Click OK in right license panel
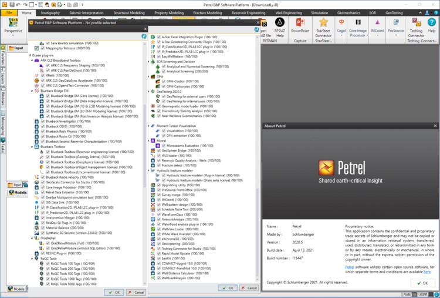Viewport: 440px width, 298px height. pyautogui.click(x=228, y=288)
